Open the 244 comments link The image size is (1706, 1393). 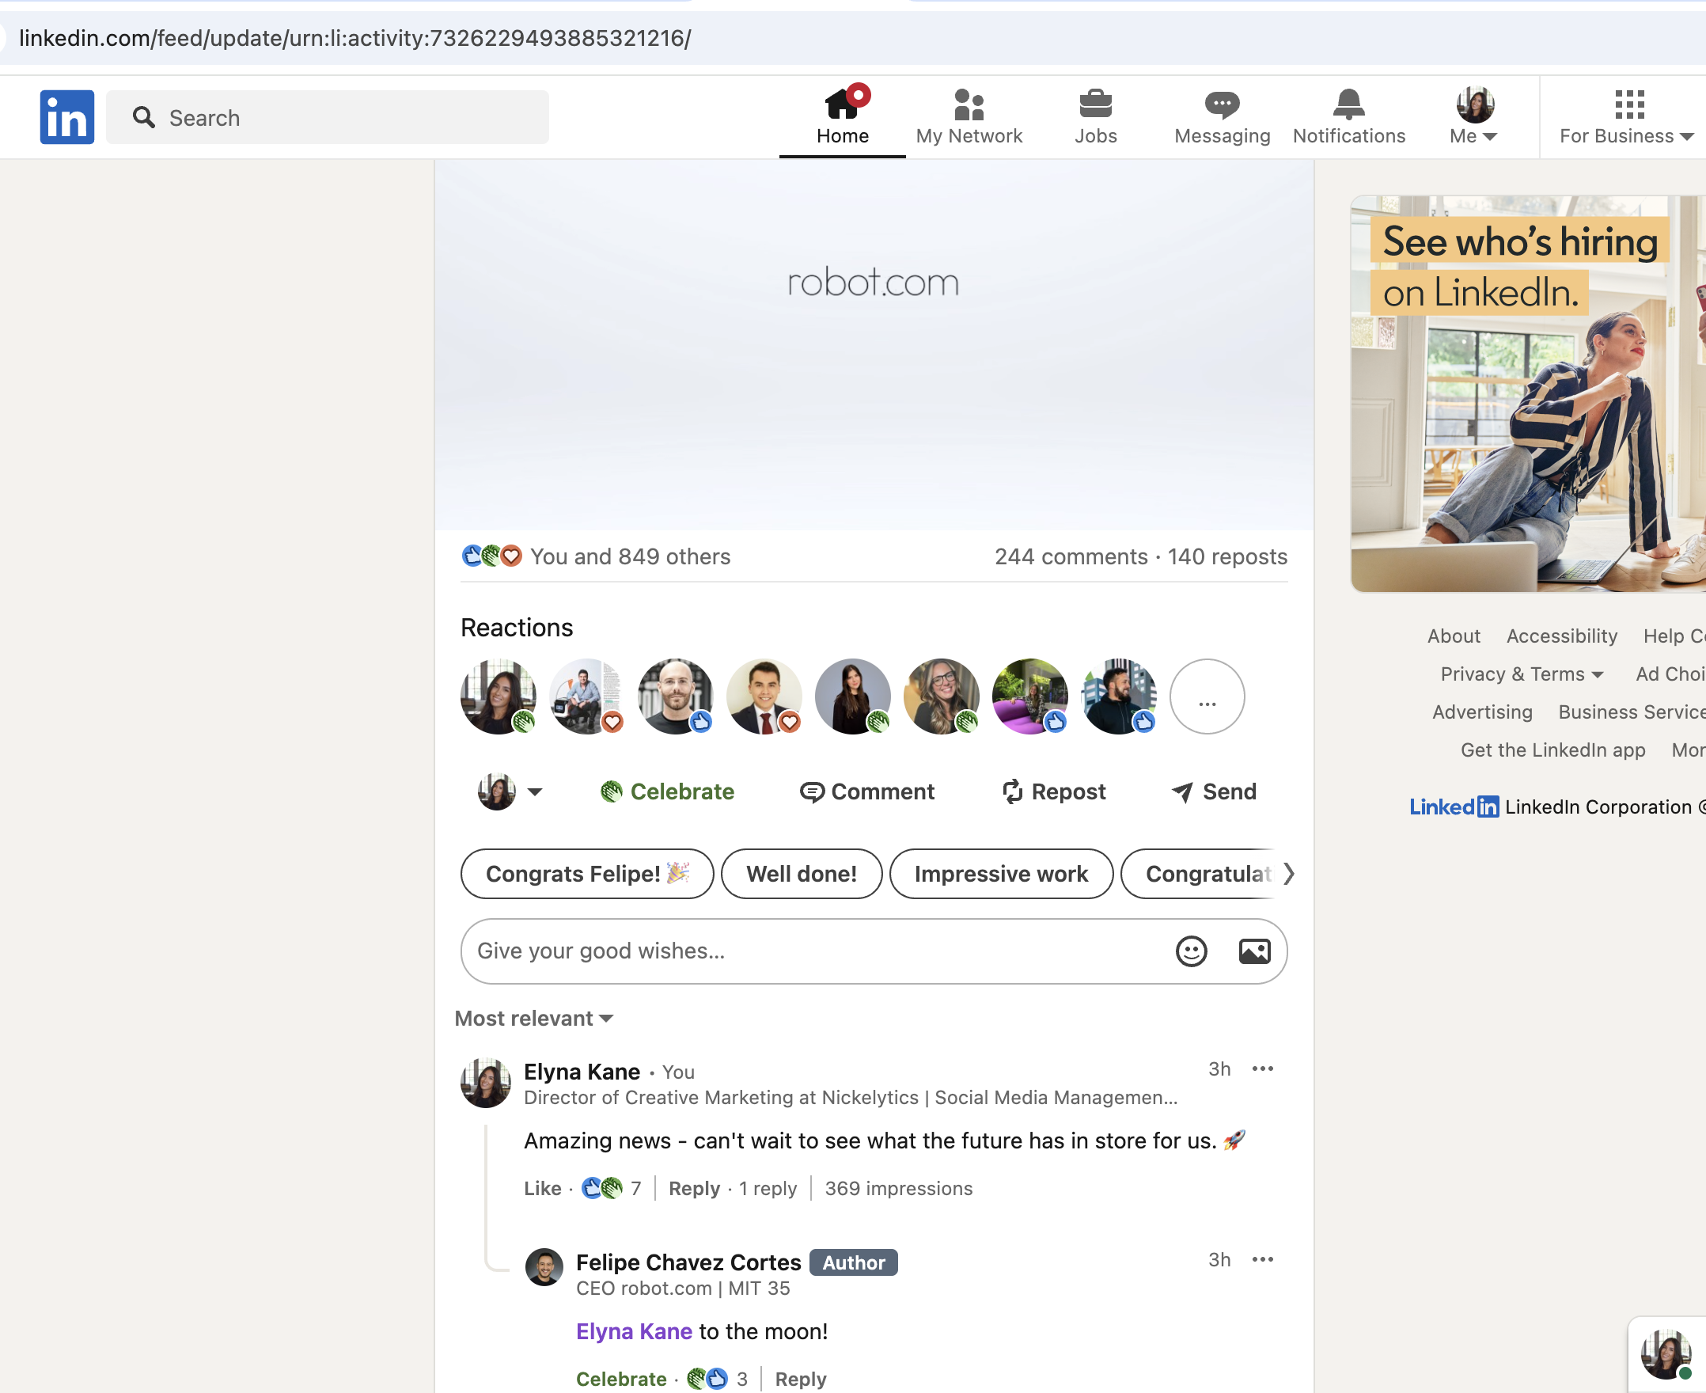click(1070, 557)
